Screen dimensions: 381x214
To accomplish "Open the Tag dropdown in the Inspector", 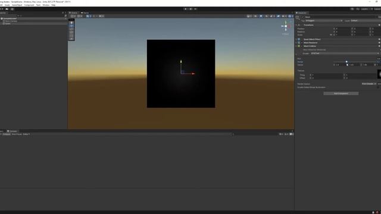I will pos(324,21).
